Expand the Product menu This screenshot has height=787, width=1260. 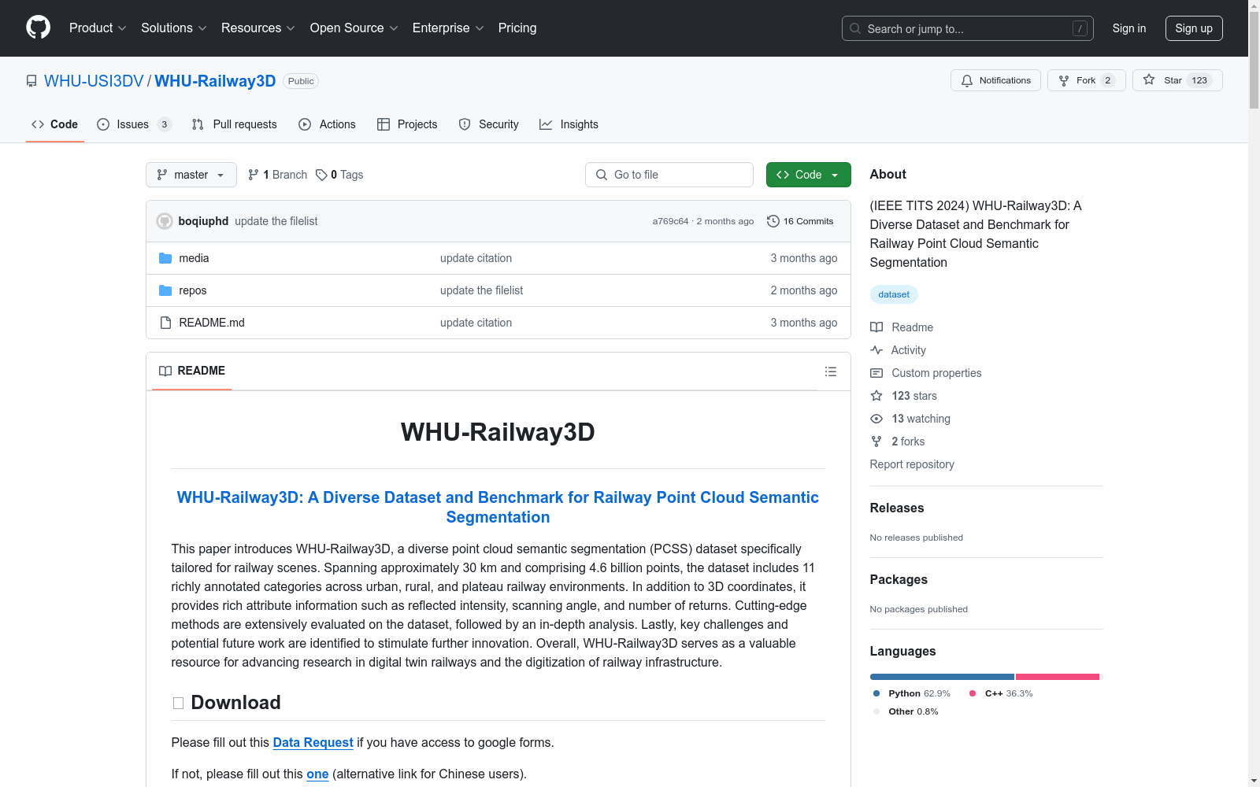click(98, 28)
